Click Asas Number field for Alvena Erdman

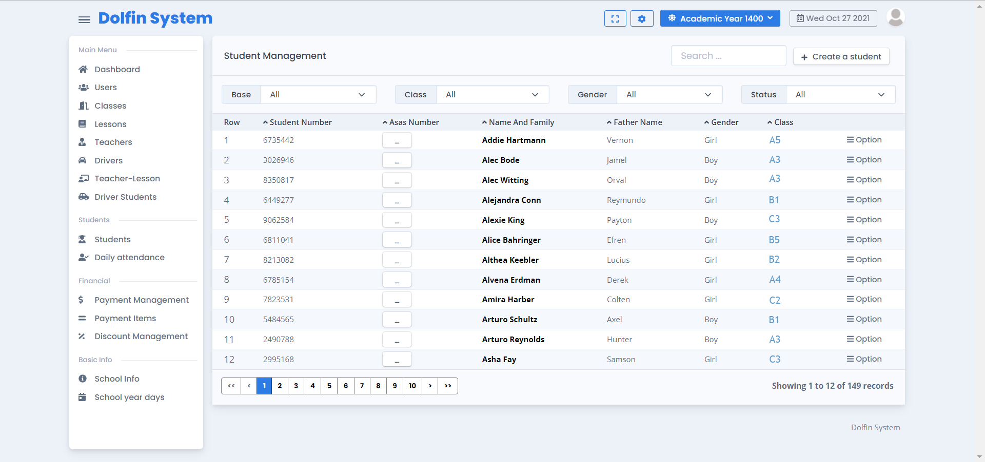[397, 280]
